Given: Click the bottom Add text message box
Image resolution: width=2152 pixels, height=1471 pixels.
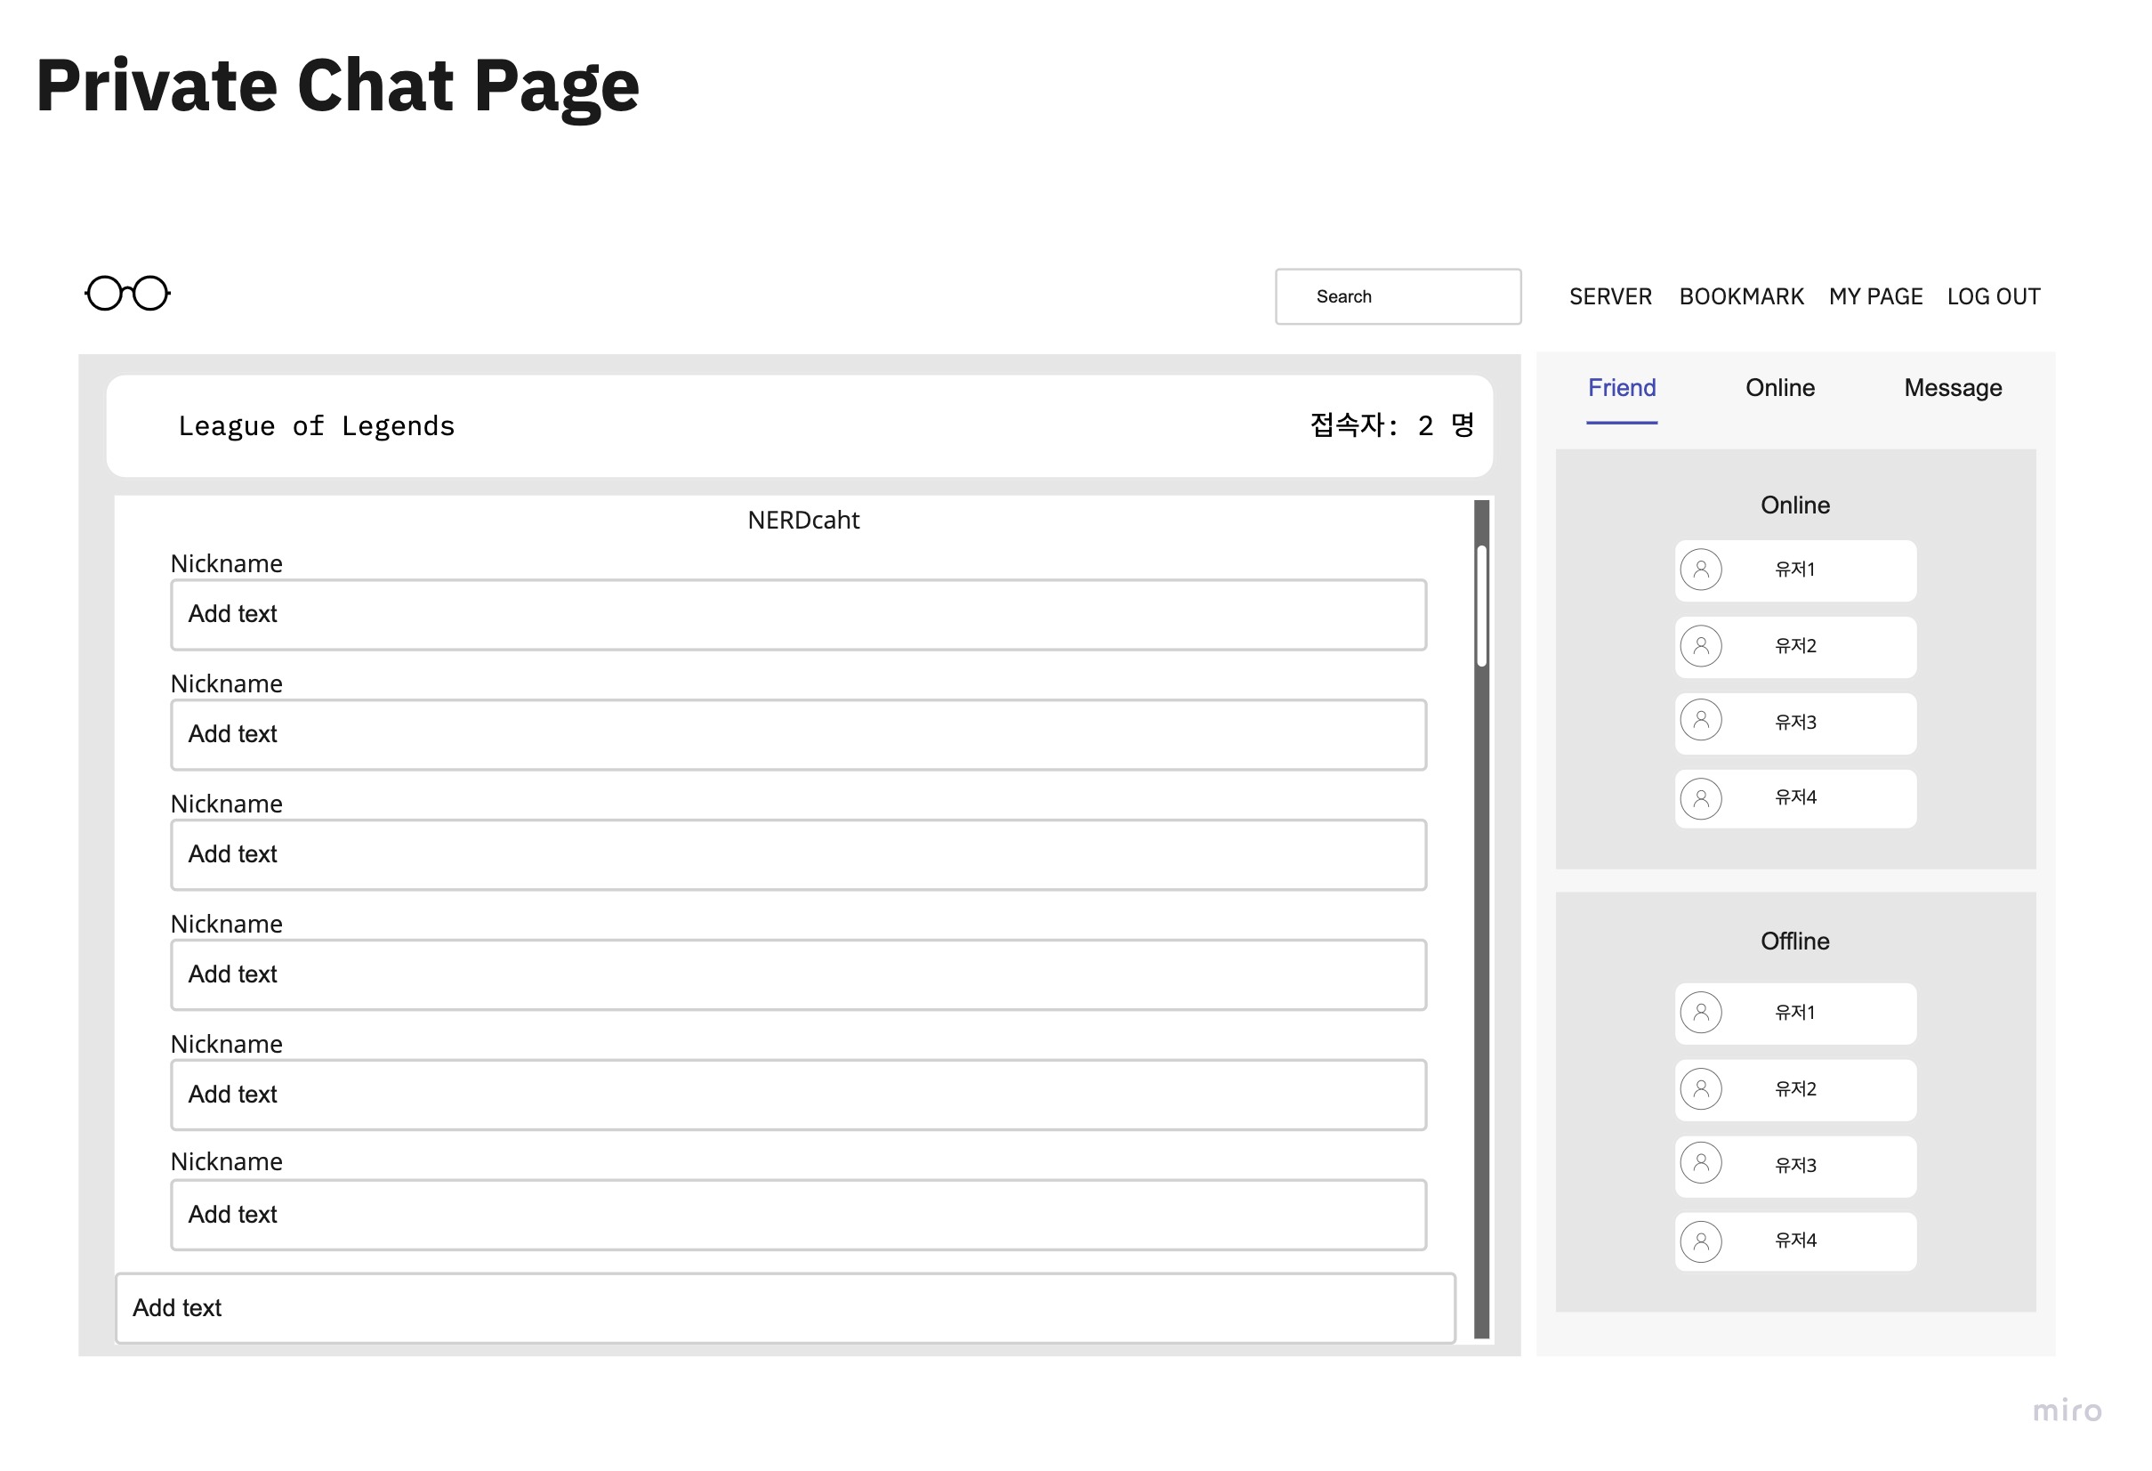Looking at the screenshot, I should click(x=786, y=1308).
